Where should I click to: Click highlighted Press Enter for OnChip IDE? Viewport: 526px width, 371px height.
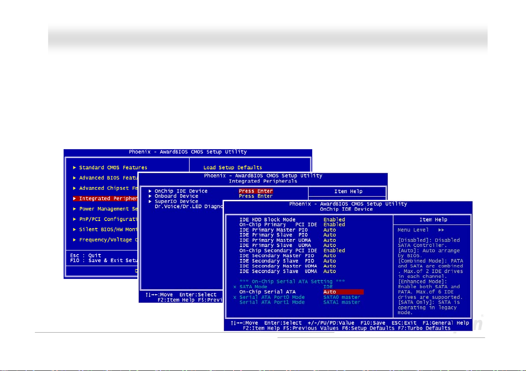pos(256,191)
